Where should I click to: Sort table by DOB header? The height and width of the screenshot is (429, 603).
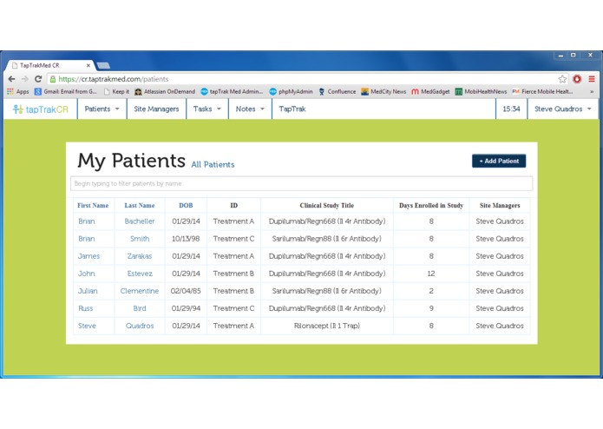pyautogui.click(x=186, y=206)
